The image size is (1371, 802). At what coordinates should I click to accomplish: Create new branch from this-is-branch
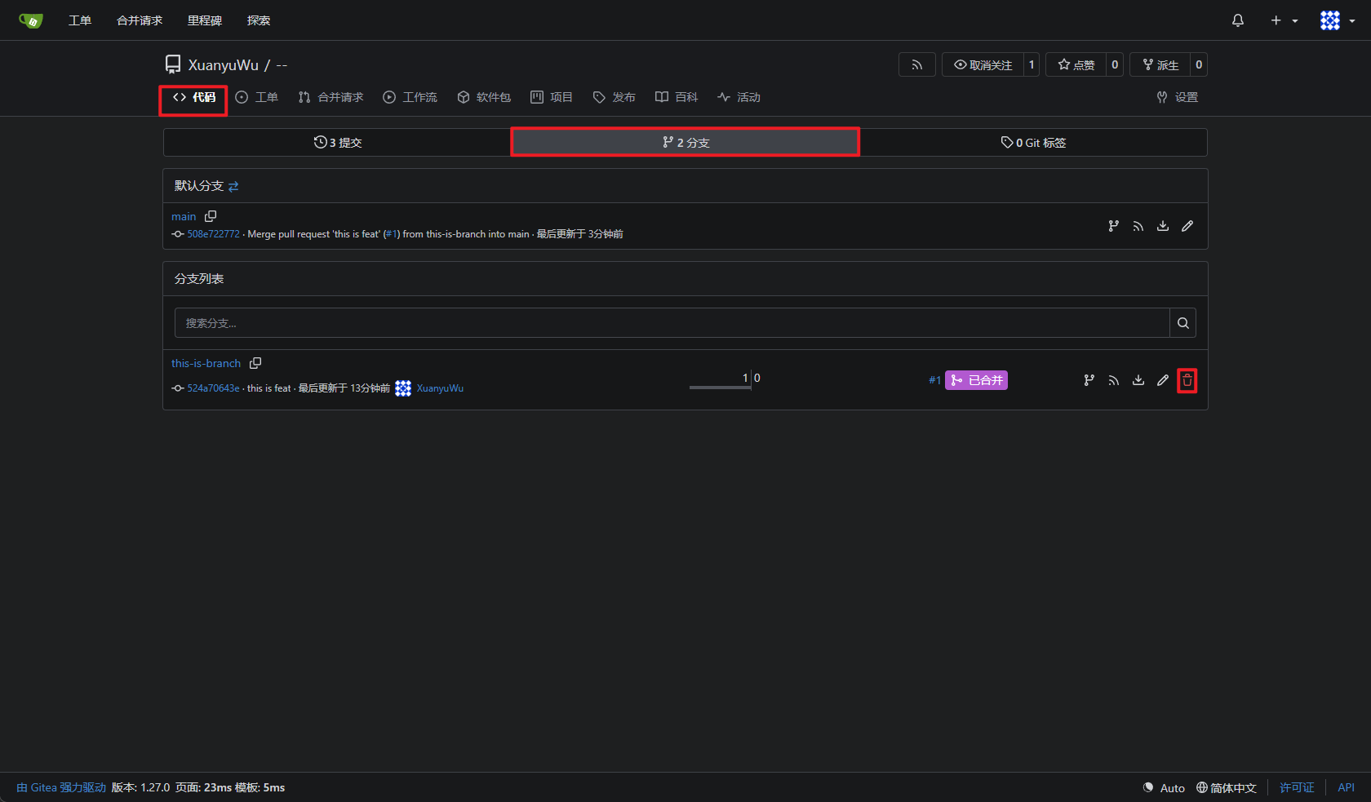(x=1089, y=380)
